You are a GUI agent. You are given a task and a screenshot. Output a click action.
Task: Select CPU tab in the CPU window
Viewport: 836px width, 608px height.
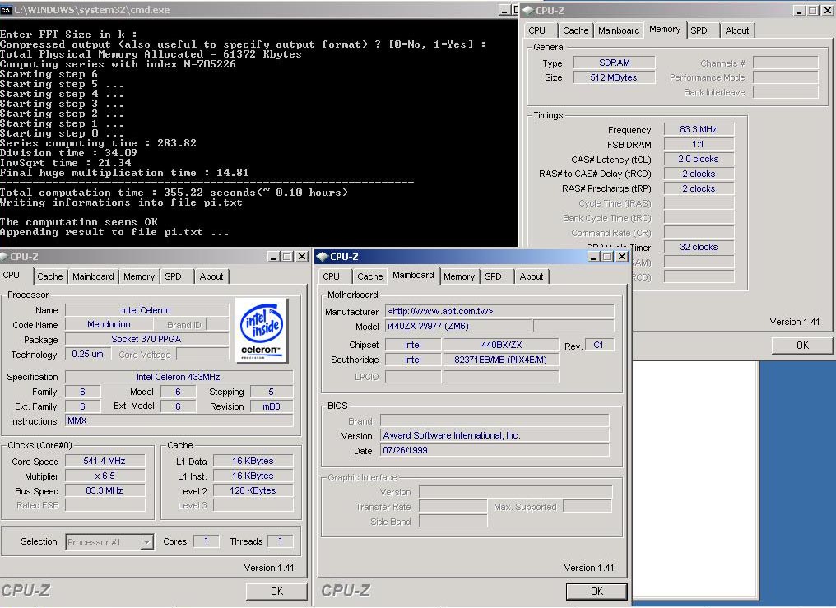tap(12, 276)
